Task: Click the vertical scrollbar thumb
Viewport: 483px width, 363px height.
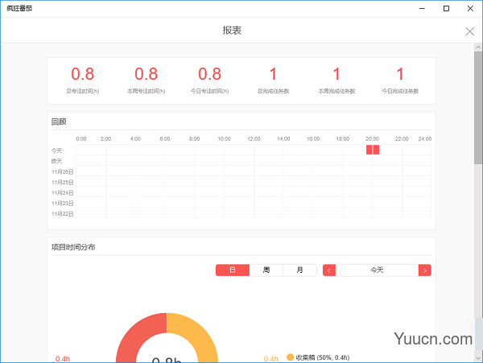Action: (x=478, y=108)
